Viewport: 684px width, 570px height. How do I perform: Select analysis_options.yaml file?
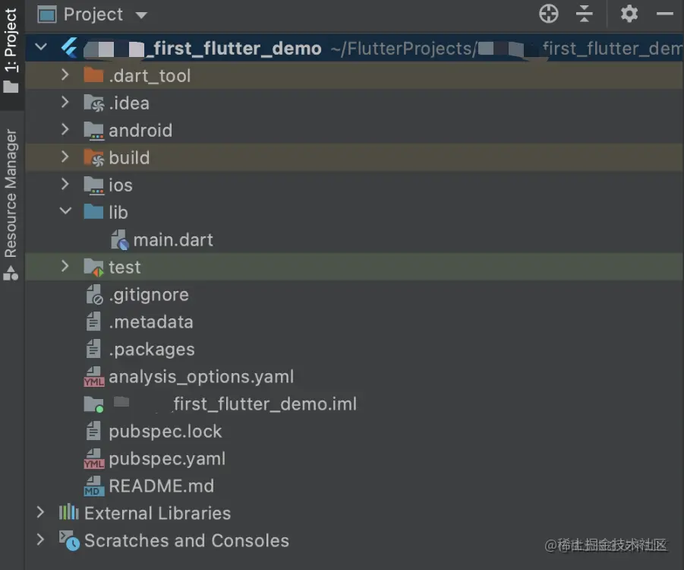tap(200, 377)
